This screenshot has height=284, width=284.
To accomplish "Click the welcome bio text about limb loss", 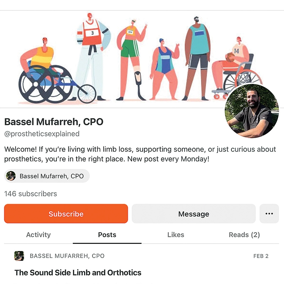I will (140, 154).
